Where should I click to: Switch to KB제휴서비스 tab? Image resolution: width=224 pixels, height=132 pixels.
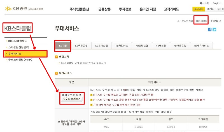pyautogui.click(x=201, y=46)
